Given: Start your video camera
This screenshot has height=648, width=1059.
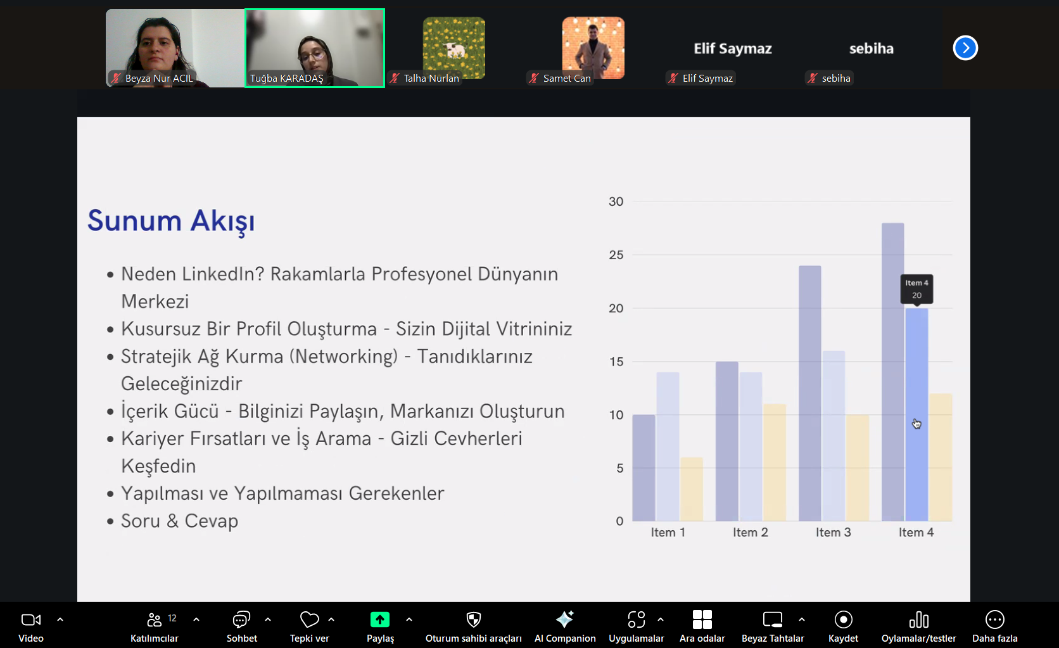Looking at the screenshot, I should click(x=30, y=625).
